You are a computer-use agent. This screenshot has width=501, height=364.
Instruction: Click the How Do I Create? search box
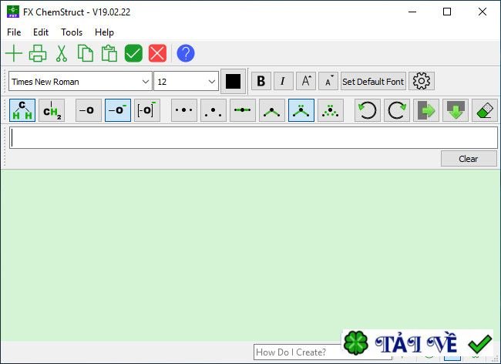[298, 352]
